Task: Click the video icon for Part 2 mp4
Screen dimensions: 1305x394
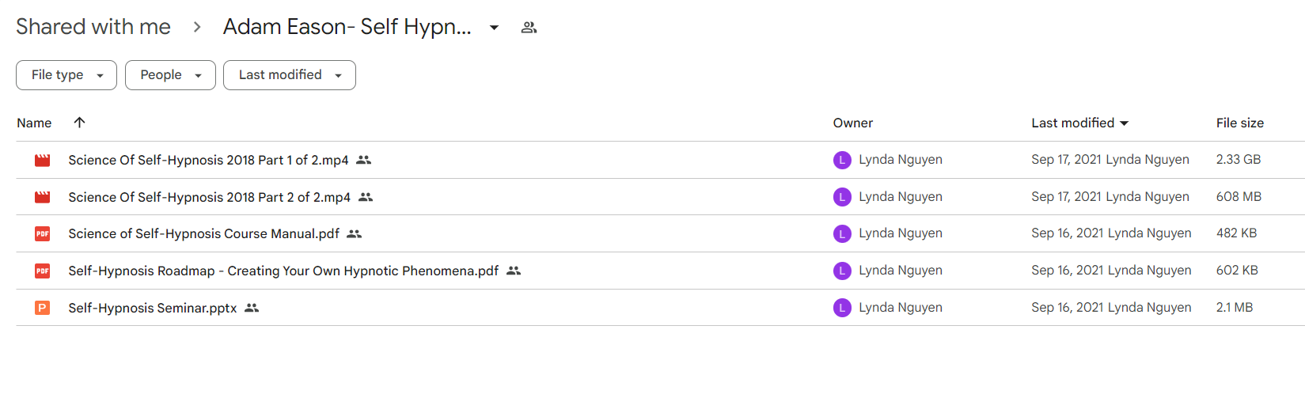Action: point(43,197)
